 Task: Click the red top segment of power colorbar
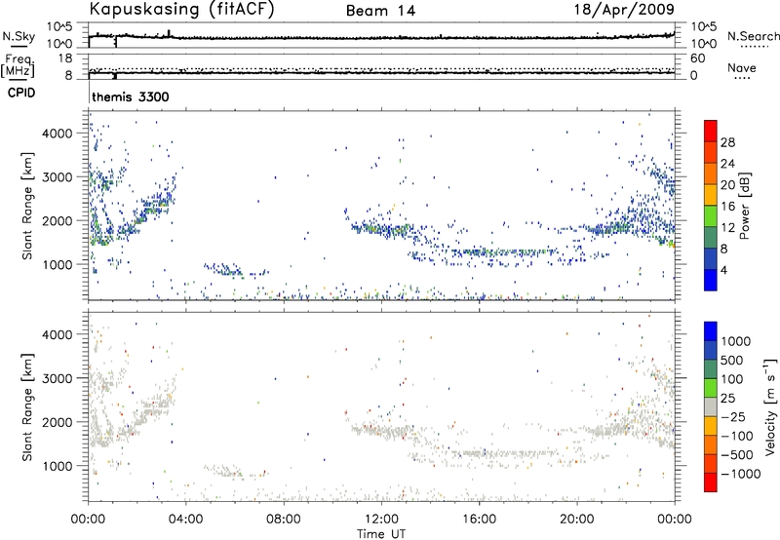click(x=711, y=131)
